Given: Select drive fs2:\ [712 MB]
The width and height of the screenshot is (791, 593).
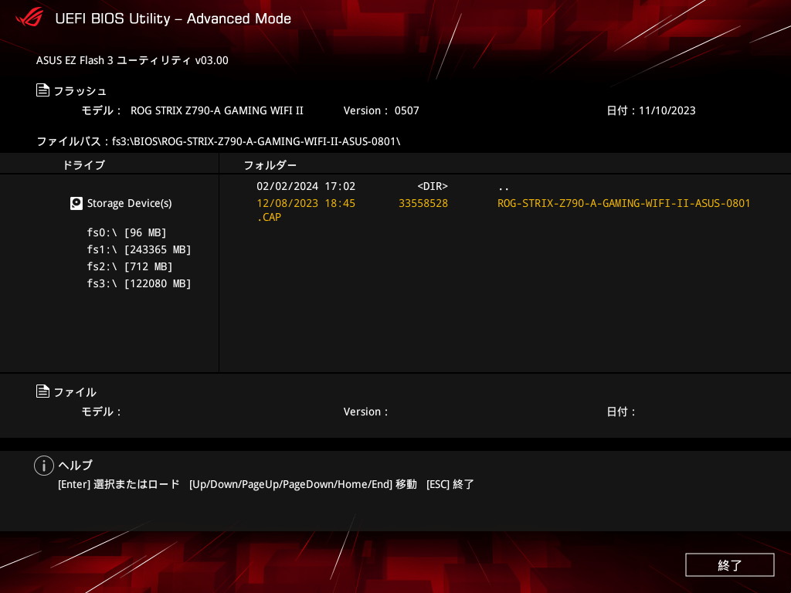Looking at the screenshot, I should pos(130,266).
